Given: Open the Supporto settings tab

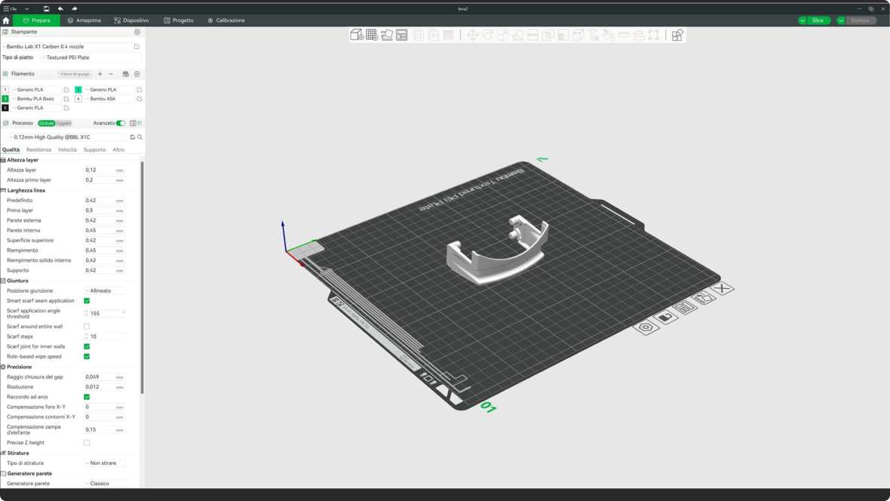Looking at the screenshot, I should coord(94,149).
